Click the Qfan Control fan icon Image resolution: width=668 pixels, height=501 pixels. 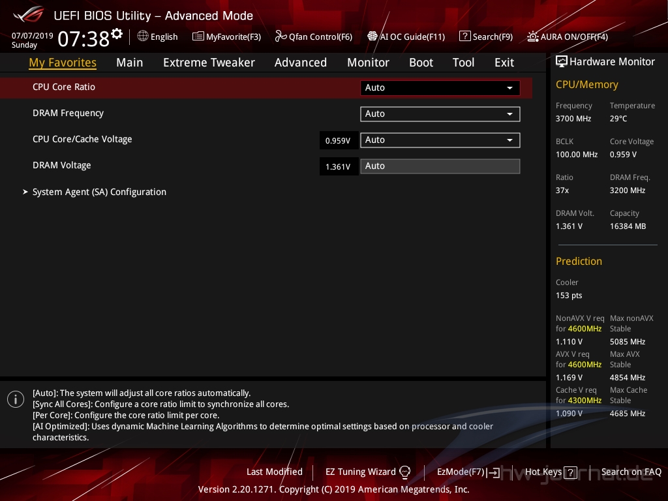[x=281, y=37]
